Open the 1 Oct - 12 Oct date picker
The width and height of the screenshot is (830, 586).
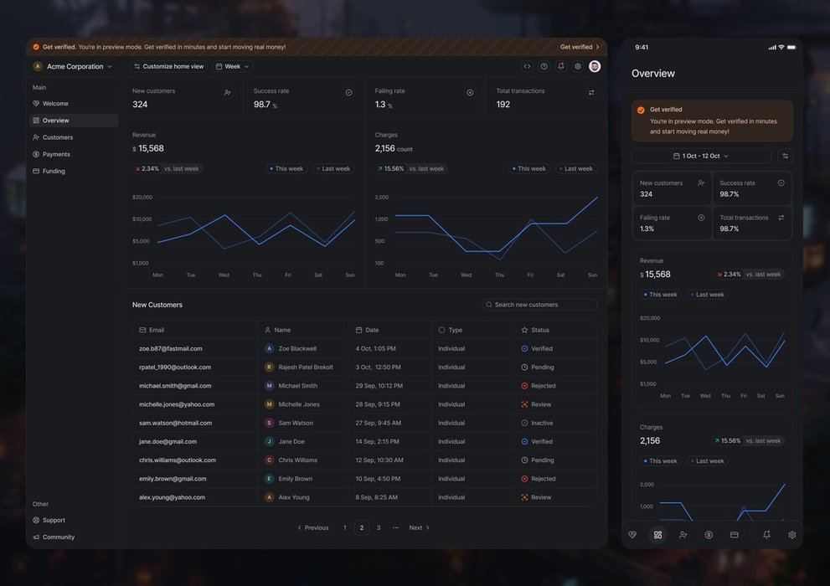click(x=701, y=156)
